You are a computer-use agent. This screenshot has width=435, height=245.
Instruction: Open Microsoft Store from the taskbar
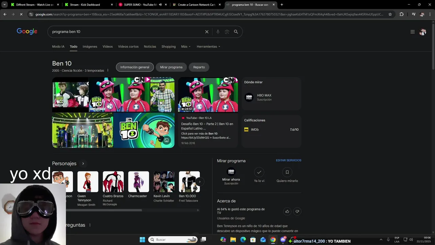[253, 240]
